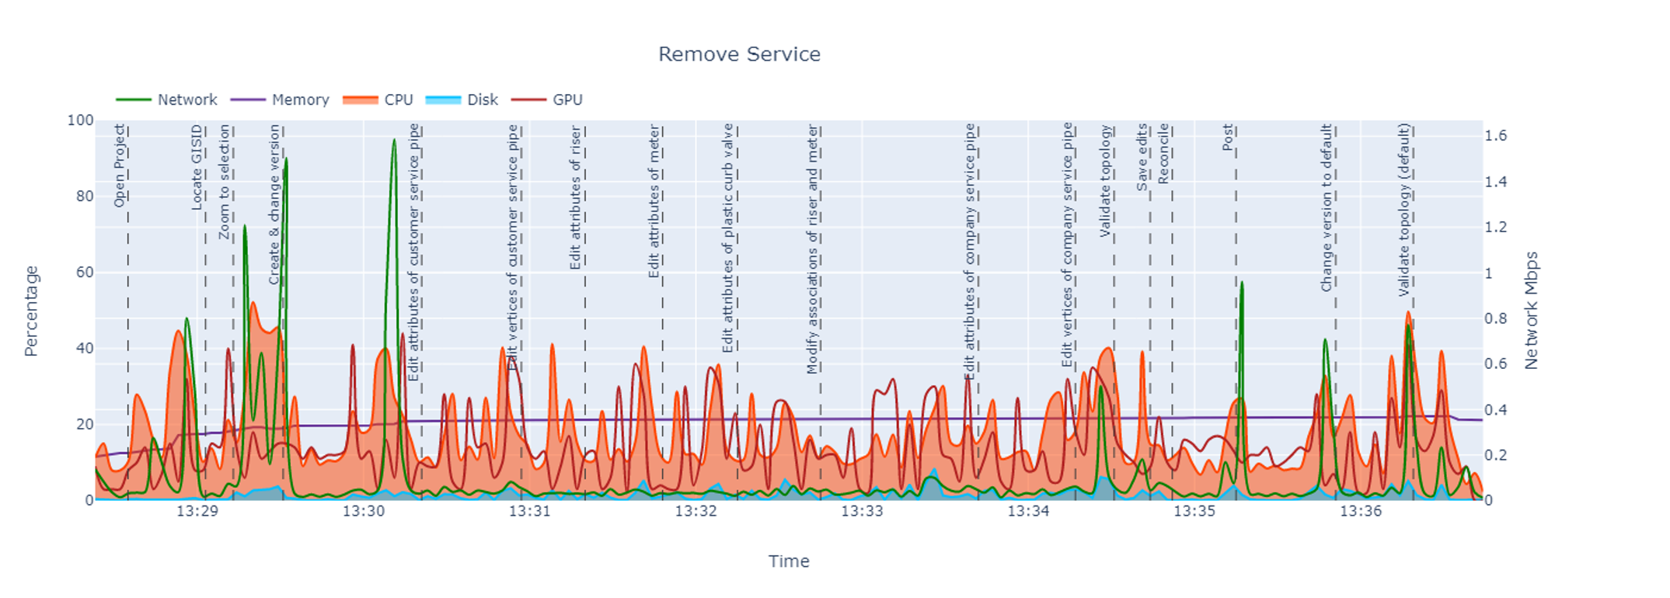Screen dimensions: 1670x598
Task: Click 'Edit attributes of company service pipe' label
Action: point(969,251)
